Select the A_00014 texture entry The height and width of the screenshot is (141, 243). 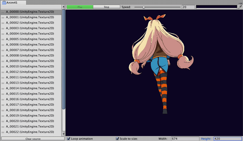[31, 88]
